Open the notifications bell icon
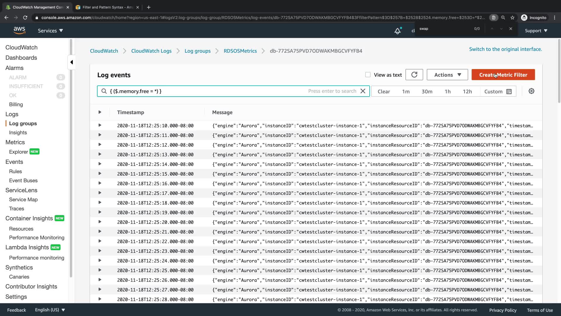561x316 pixels. pyautogui.click(x=397, y=31)
